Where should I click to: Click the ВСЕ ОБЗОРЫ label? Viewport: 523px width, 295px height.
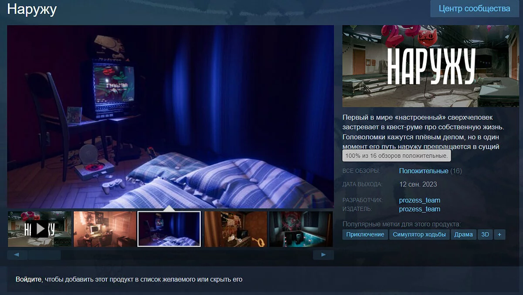click(x=361, y=171)
